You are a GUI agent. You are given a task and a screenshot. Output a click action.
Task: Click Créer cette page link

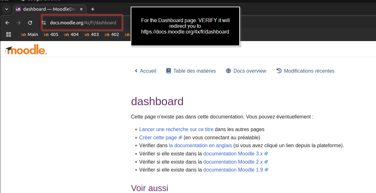158,137
